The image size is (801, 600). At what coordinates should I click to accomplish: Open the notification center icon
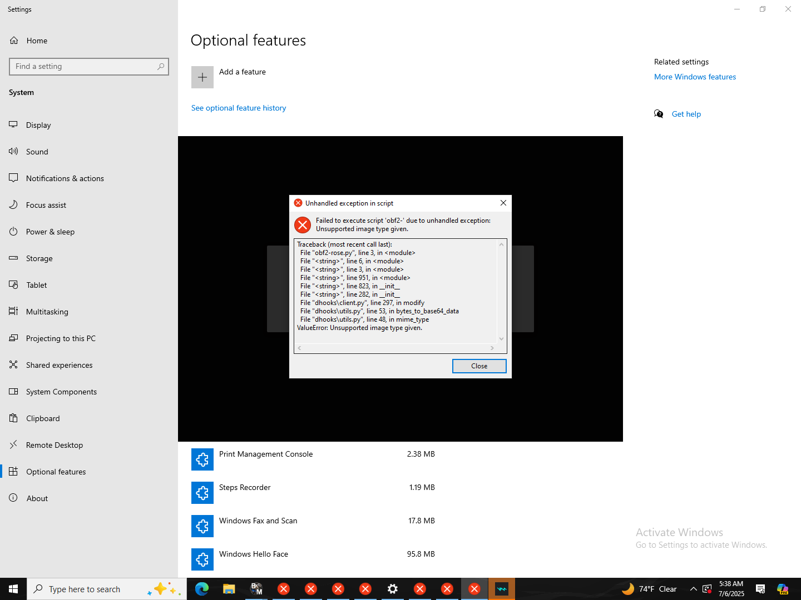coord(760,589)
